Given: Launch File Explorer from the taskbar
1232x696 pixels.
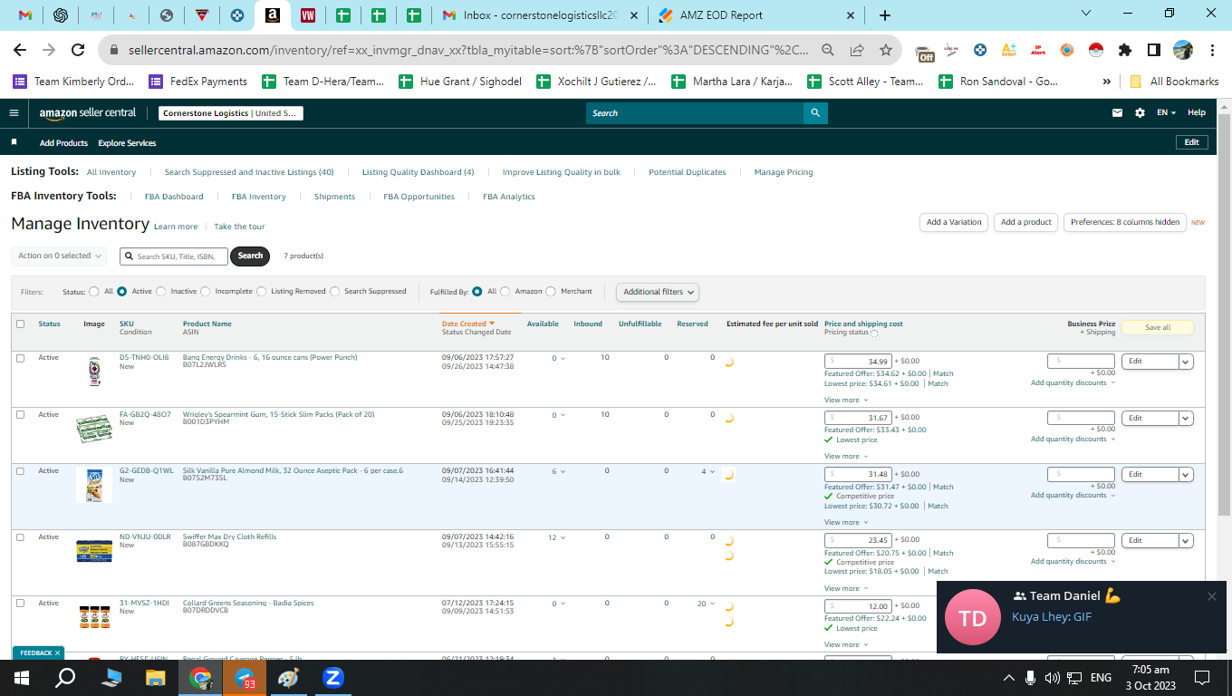Looking at the screenshot, I should 156,678.
